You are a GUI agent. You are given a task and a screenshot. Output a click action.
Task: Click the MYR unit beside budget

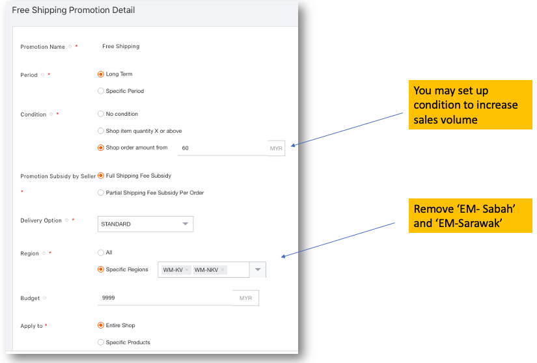pos(245,298)
